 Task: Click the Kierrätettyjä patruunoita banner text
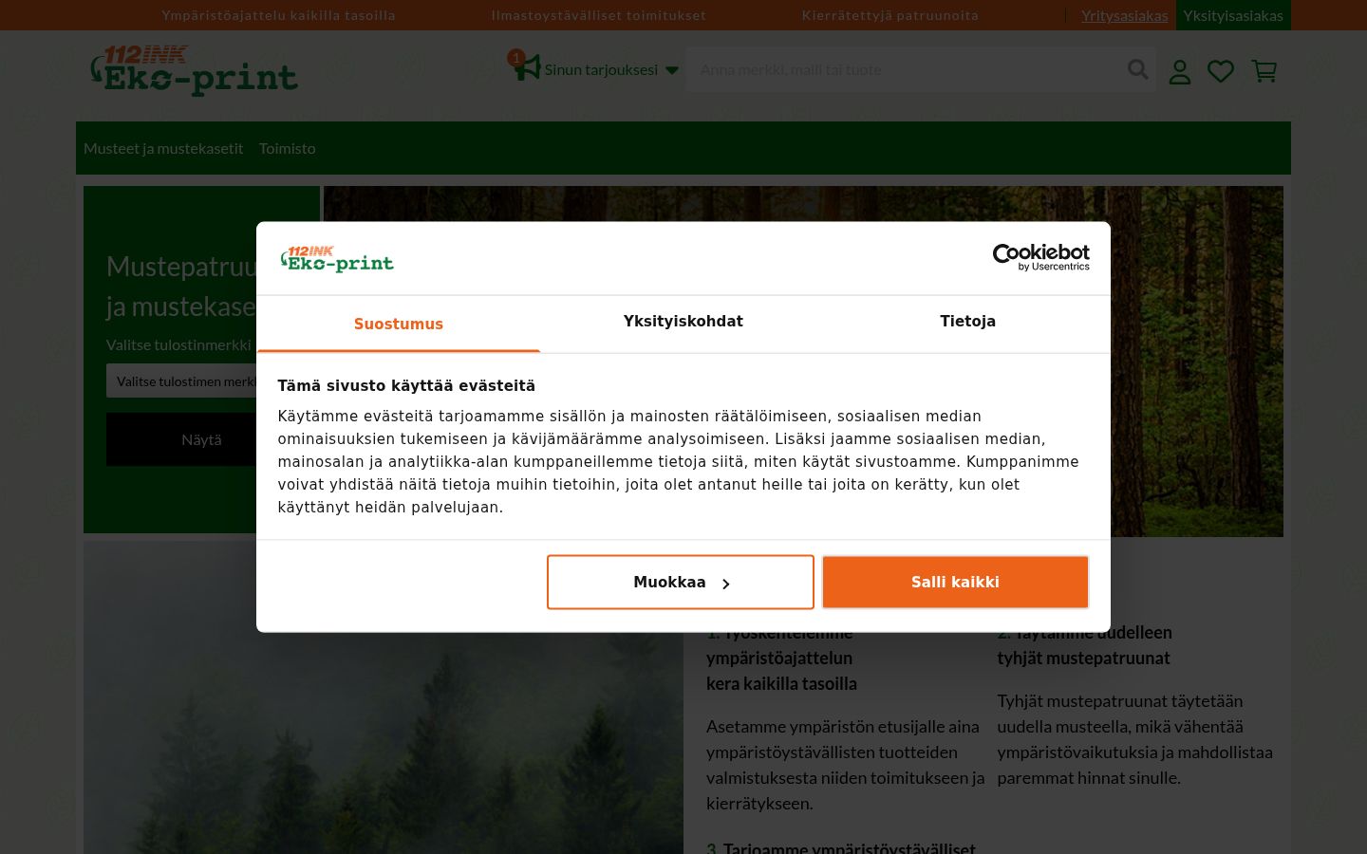coord(890,15)
